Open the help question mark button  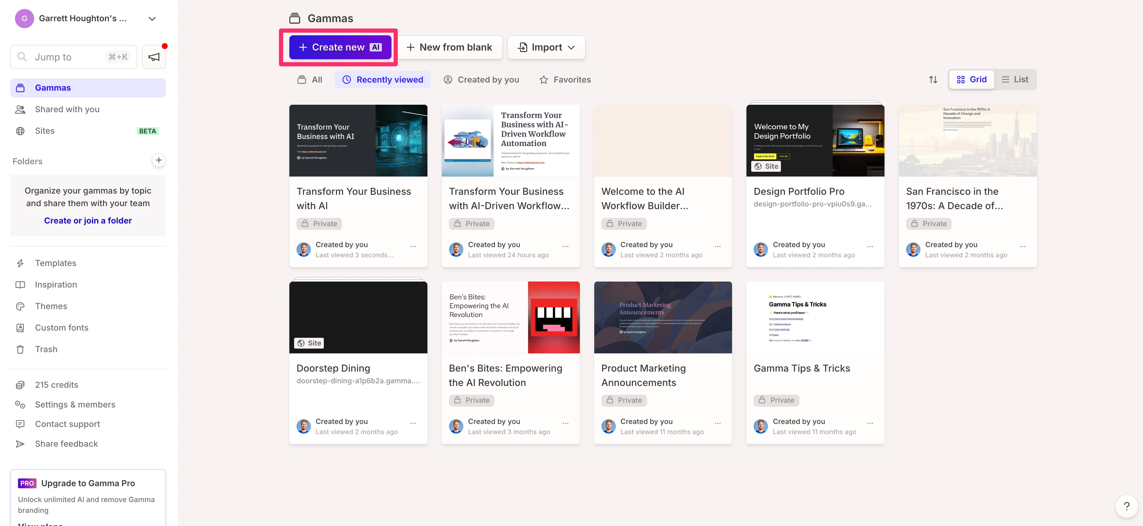coord(1126,506)
